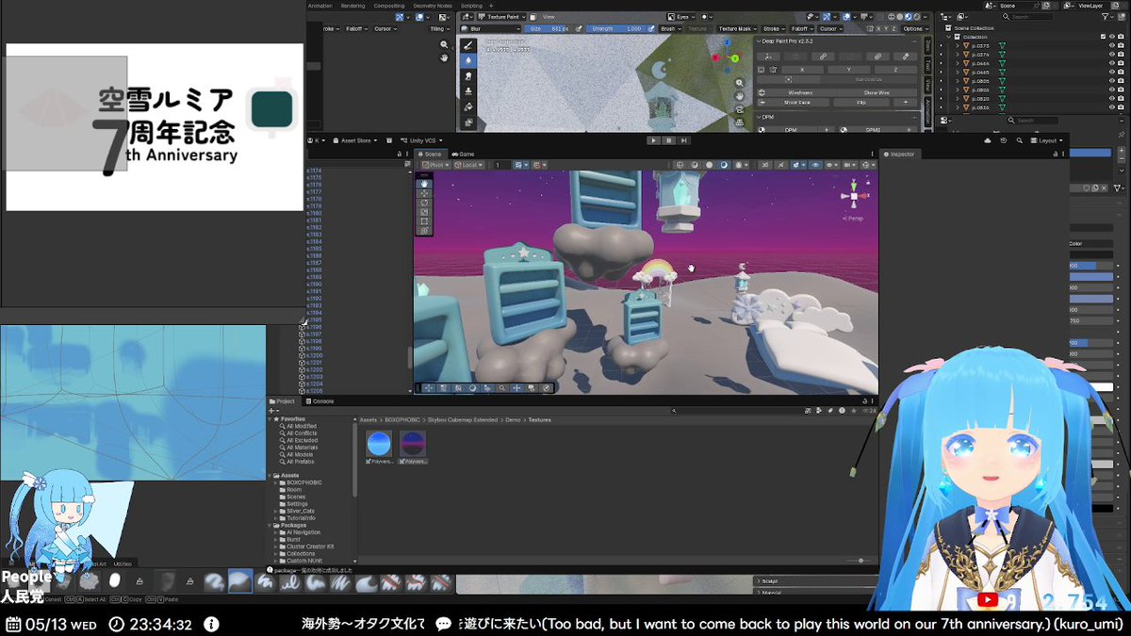Image resolution: width=1131 pixels, height=636 pixels.
Task: Click the Unity Play button
Action: coord(655,140)
